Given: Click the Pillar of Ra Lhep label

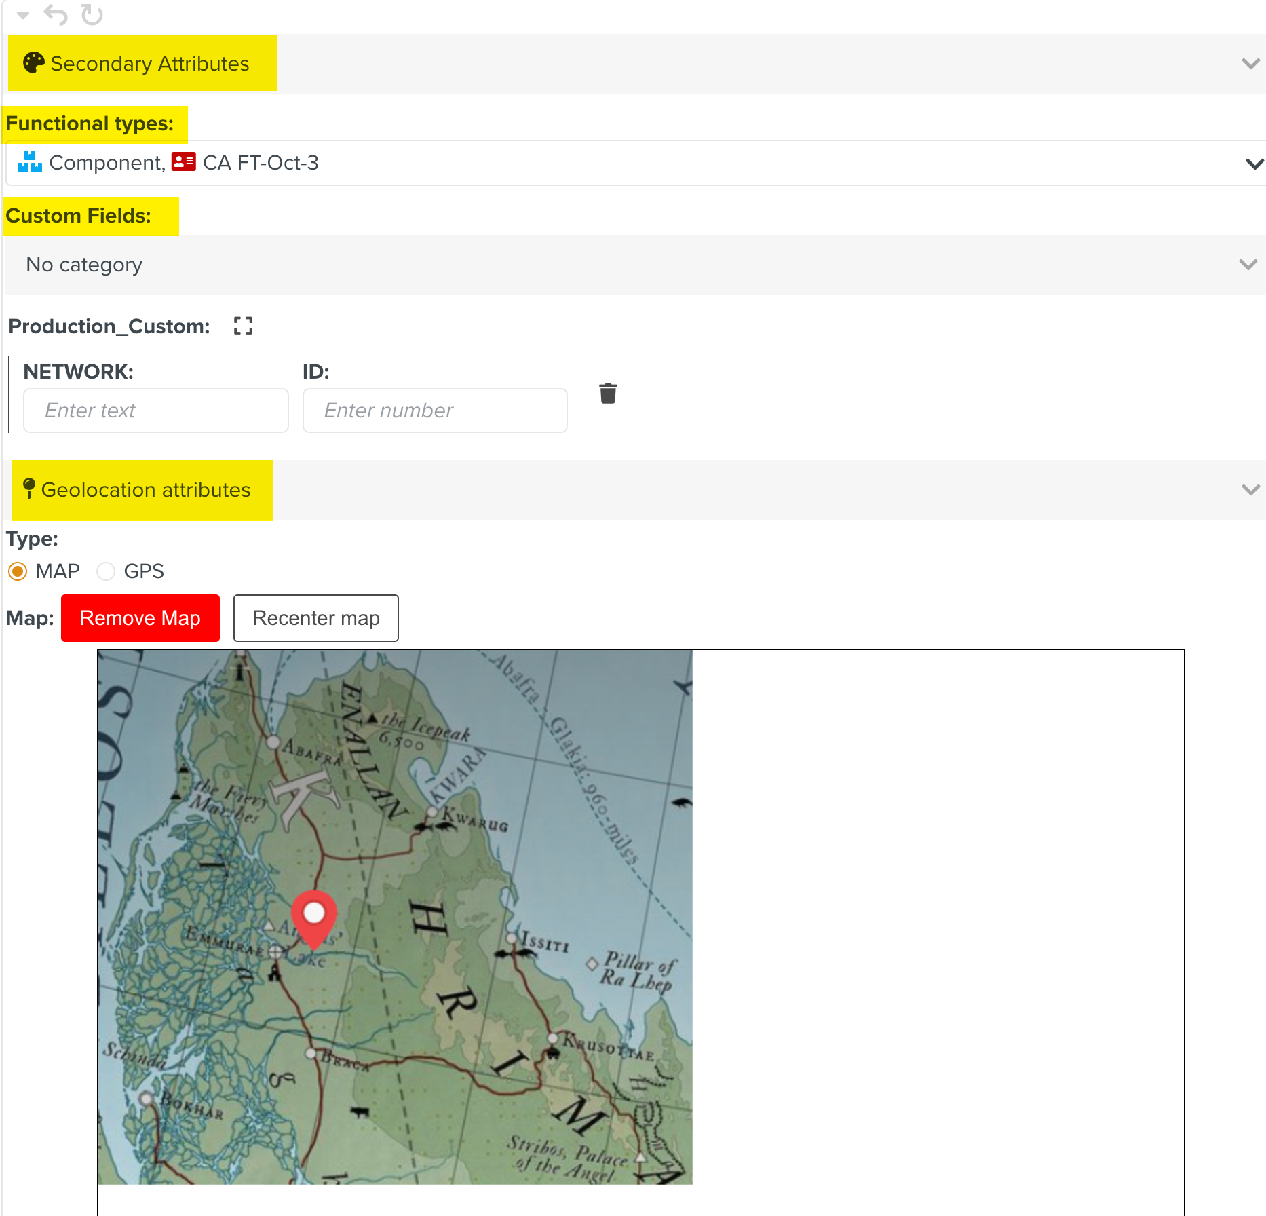Looking at the screenshot, I should (638, 971).
